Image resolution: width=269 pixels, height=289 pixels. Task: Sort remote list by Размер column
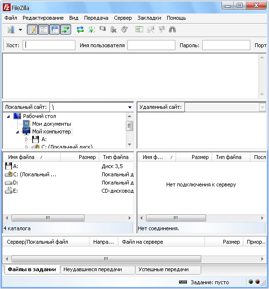[194, 157]
